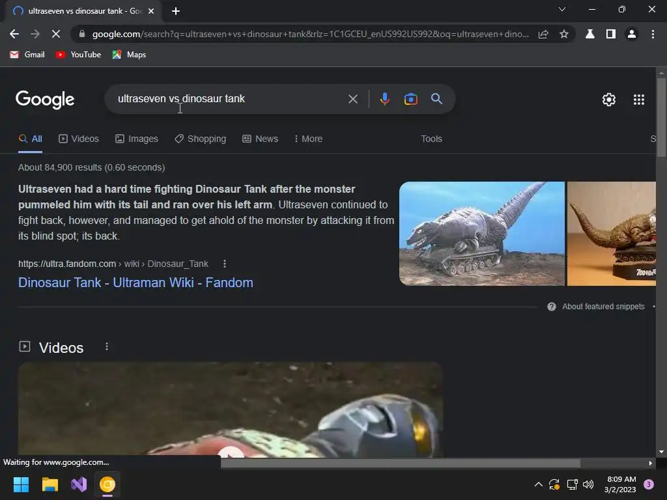667x500 pixels.
Task: Open the Dinosaur Tank monster image
Action: coord(481,234)
